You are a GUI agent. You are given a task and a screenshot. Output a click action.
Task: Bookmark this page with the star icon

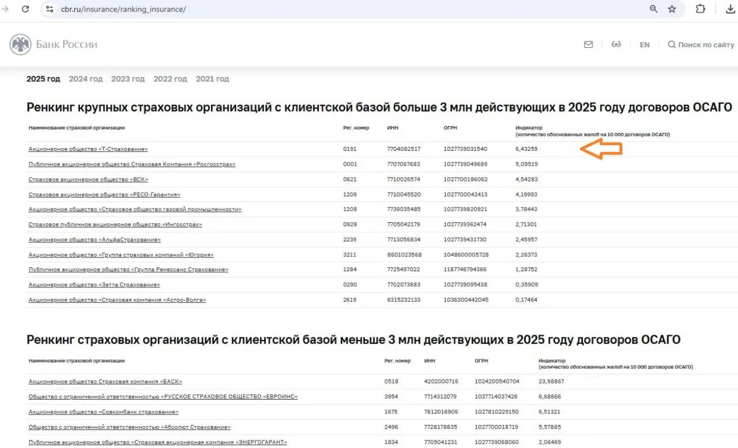(672, 9)
